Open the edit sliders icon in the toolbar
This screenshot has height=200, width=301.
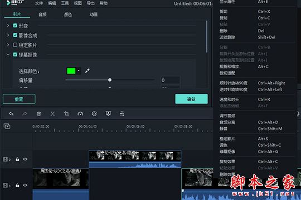[122, 114]
